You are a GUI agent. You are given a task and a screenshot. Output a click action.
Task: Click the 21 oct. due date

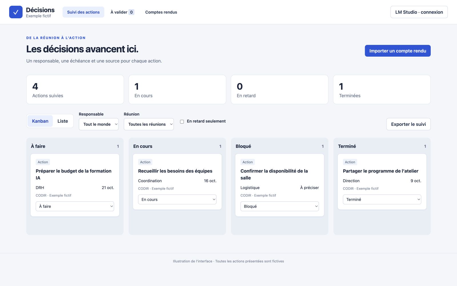point(108,188)
